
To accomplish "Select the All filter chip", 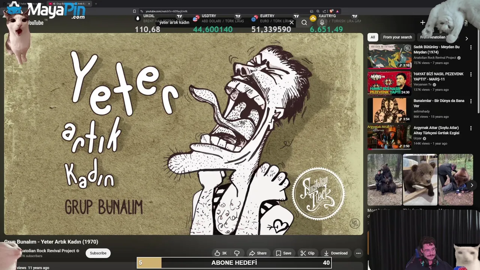I will (x=373, y=37).
